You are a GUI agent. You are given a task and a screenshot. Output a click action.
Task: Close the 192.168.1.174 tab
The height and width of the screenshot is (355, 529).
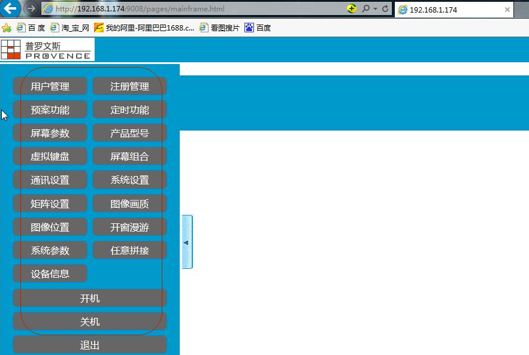click(x=507, y=10)
